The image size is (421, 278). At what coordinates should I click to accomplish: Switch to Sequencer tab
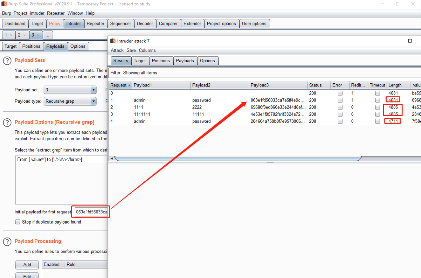[x=121, y=24]
